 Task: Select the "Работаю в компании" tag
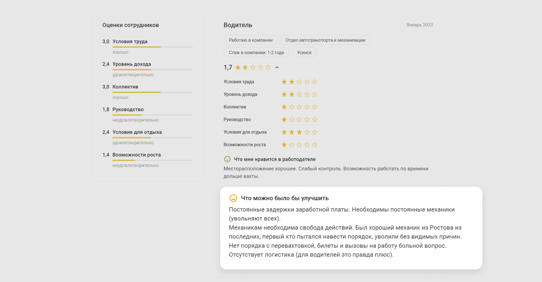(251, 40)
